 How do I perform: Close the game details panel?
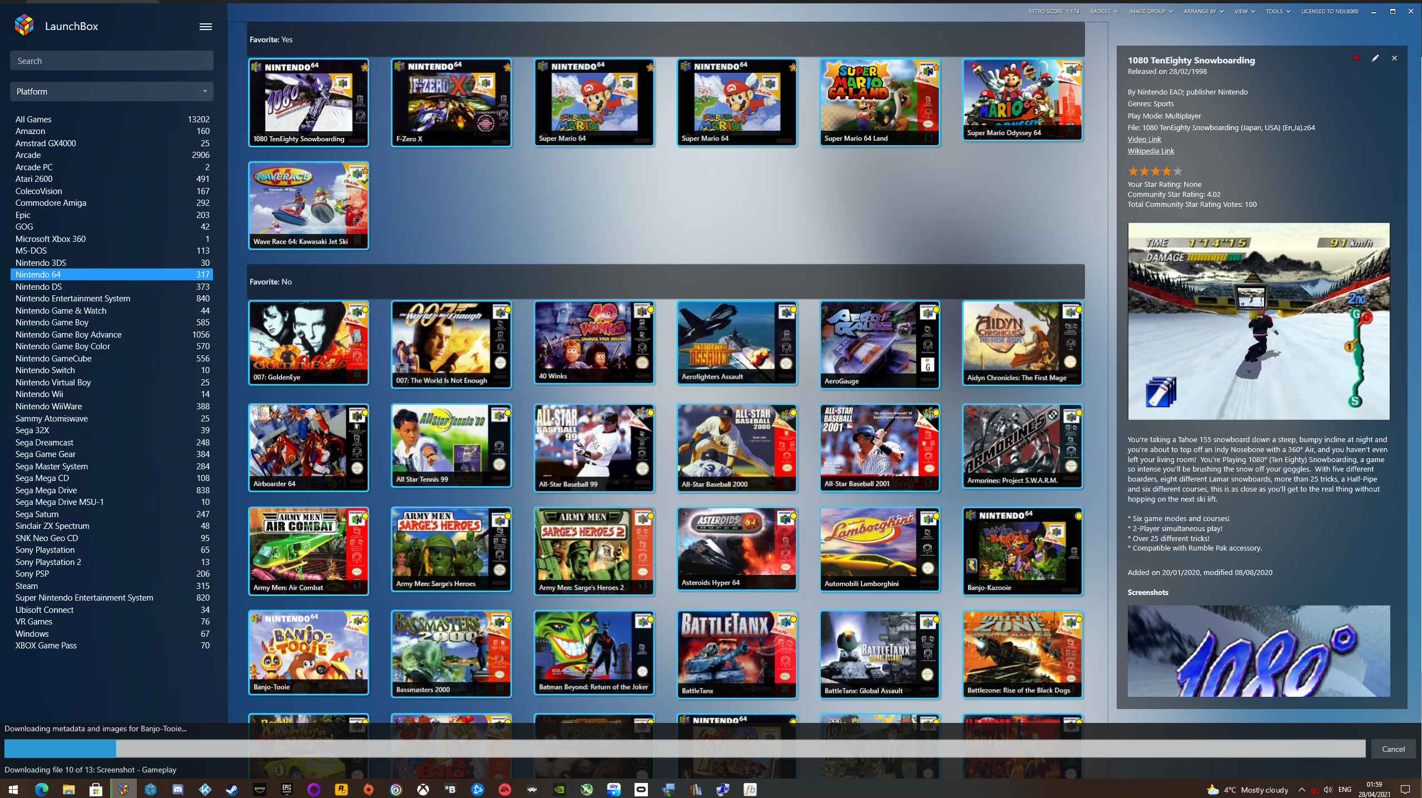1394,58
